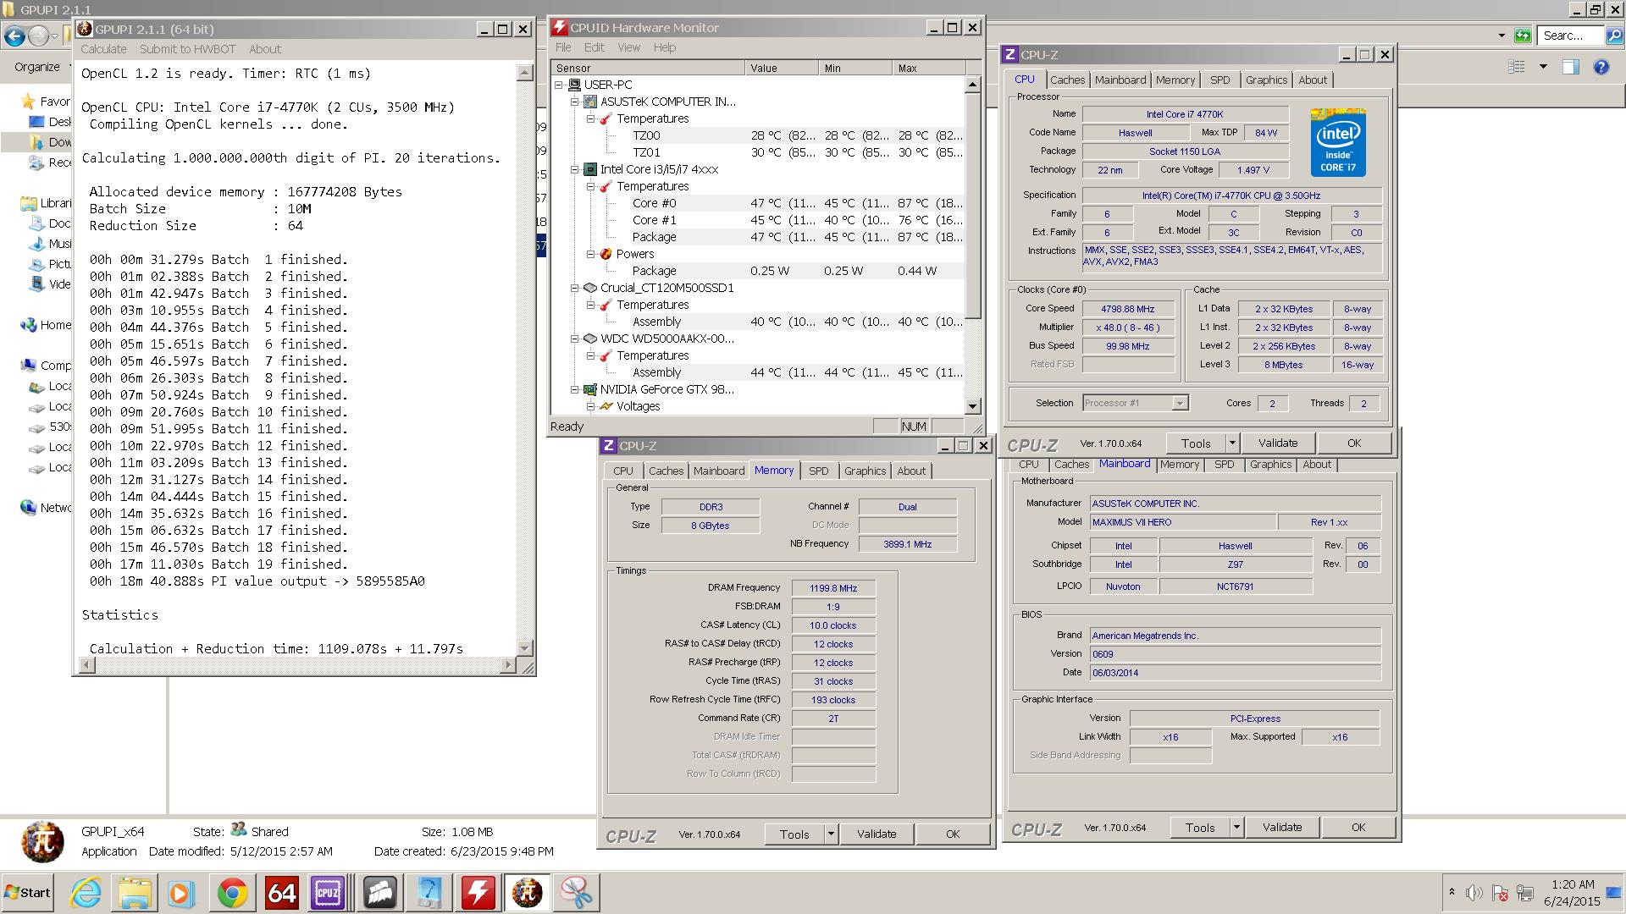Open the View menu in HWMonitor
This screenshot has width=1626, height=914.
[628, 47]
